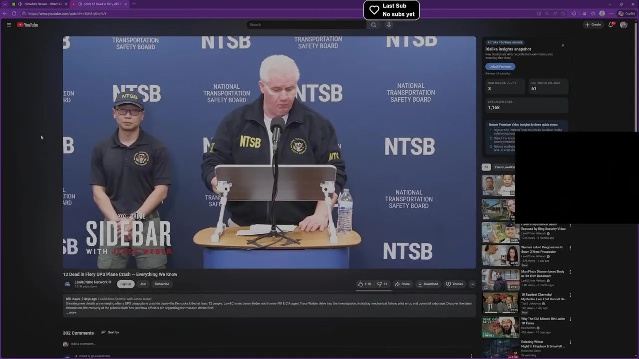Select the All filter chip
639x359 pixels.
486,167
